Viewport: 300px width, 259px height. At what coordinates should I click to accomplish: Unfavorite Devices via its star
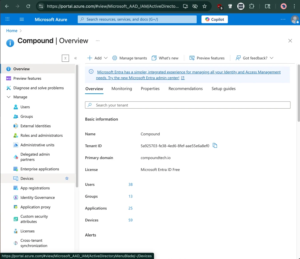(x=67, y=178)
